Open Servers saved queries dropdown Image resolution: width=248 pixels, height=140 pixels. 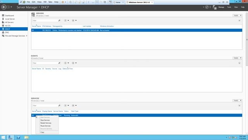[74, 21]
